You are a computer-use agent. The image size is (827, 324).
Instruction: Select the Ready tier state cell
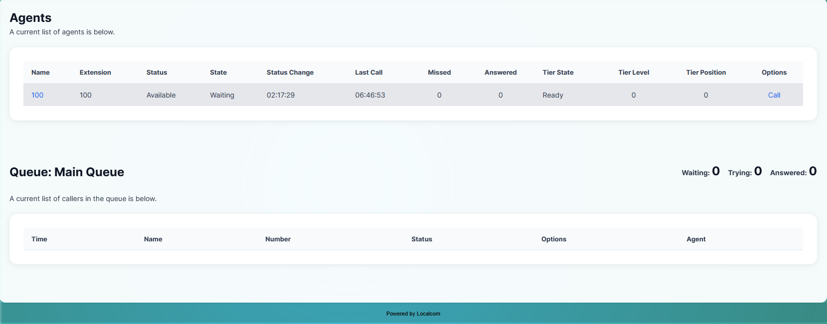pyautogui.click(x=552, y=95)
